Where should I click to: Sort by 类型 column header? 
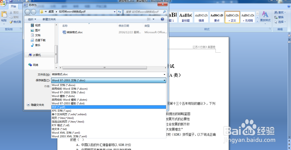pos(147,26)
